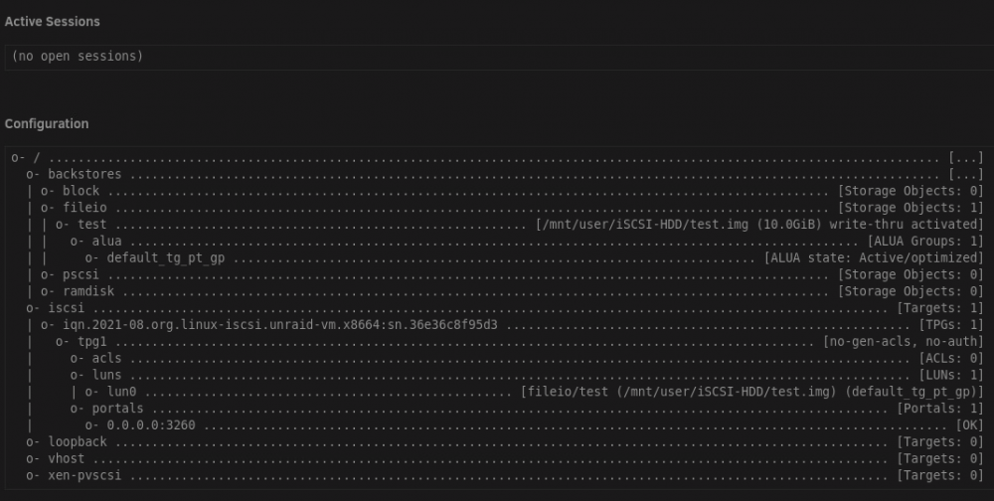Click the 'test' fileio object name
This screenshot has height=501, width=994.
point(91,225)
